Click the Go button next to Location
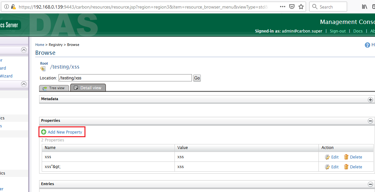The height and width of the screenshot is (192, 375). coord(197,78)
